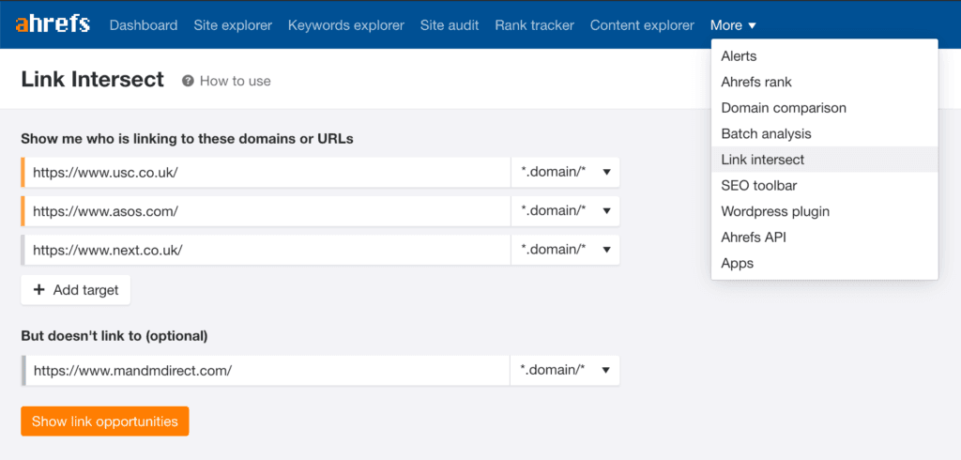Go to Site explorer
This screenshot has width=961, height=460.
click(x=233, y=25)
